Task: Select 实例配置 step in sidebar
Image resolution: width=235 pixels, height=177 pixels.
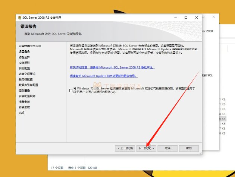Action: tap(24, 68)
